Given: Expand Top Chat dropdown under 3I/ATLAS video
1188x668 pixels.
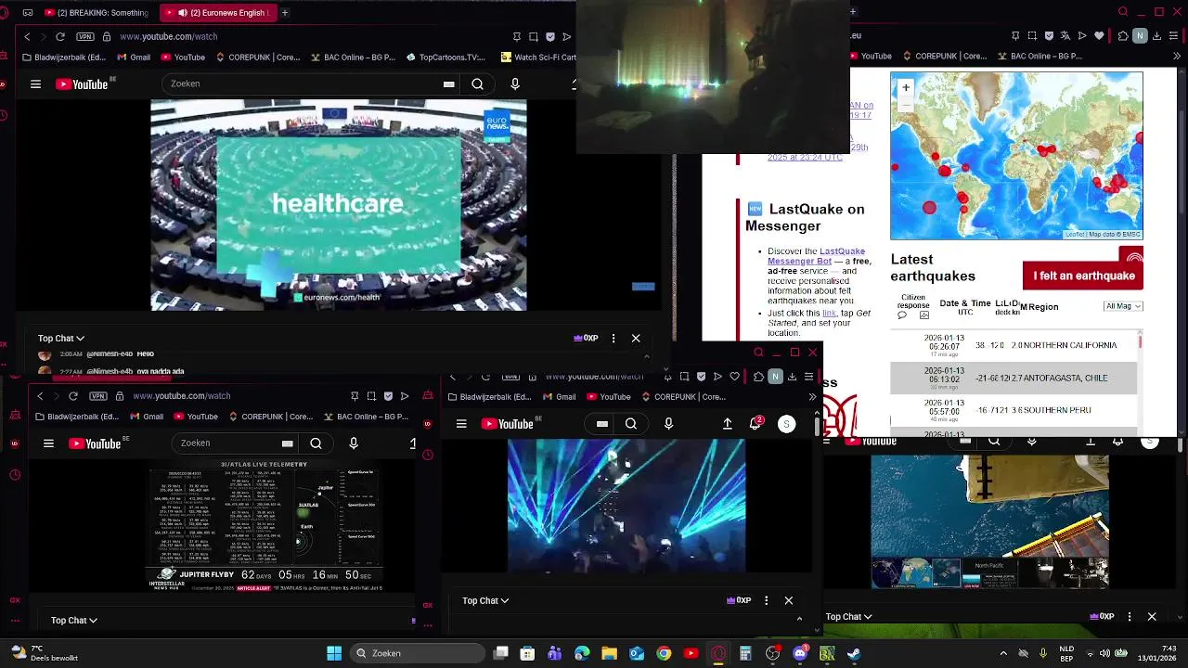Looking at the screenshot, I should pyautogui.click(x=74, y=621).
